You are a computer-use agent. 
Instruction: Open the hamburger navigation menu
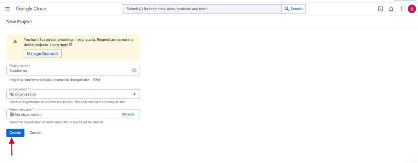(7, 9)
